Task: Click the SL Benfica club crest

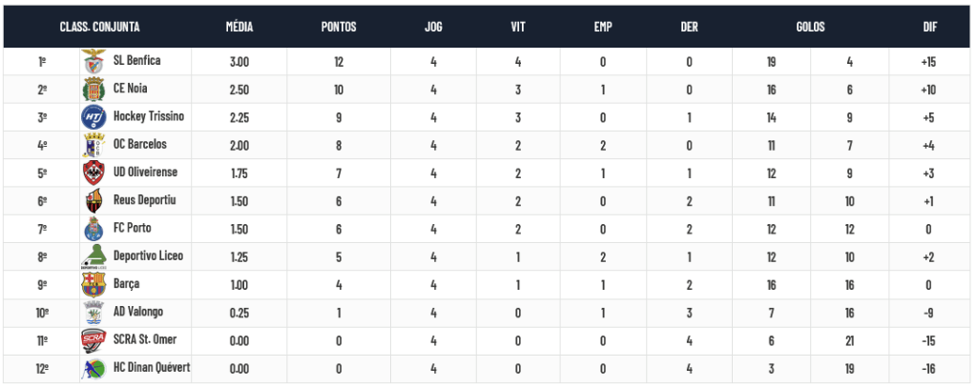Action: pyautogui.click(x=94, y=62)
